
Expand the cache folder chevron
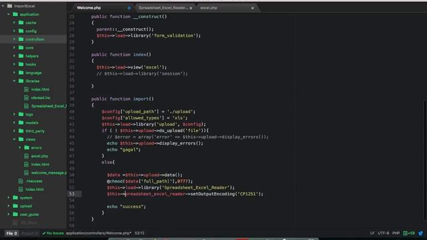[14, 23]
